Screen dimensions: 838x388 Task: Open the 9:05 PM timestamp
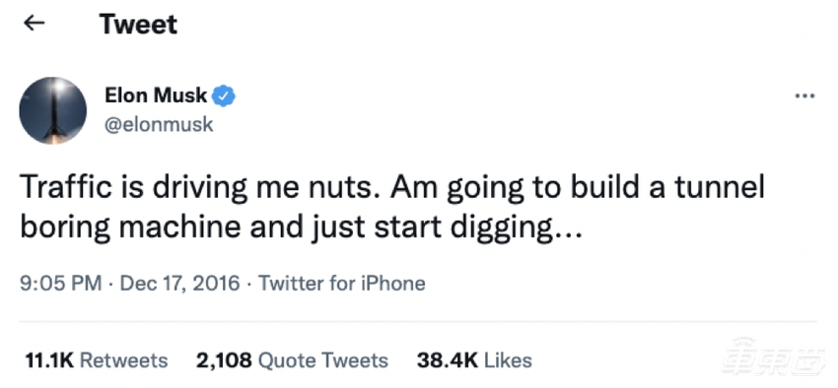pyautogui.click(x=60, y=283)
